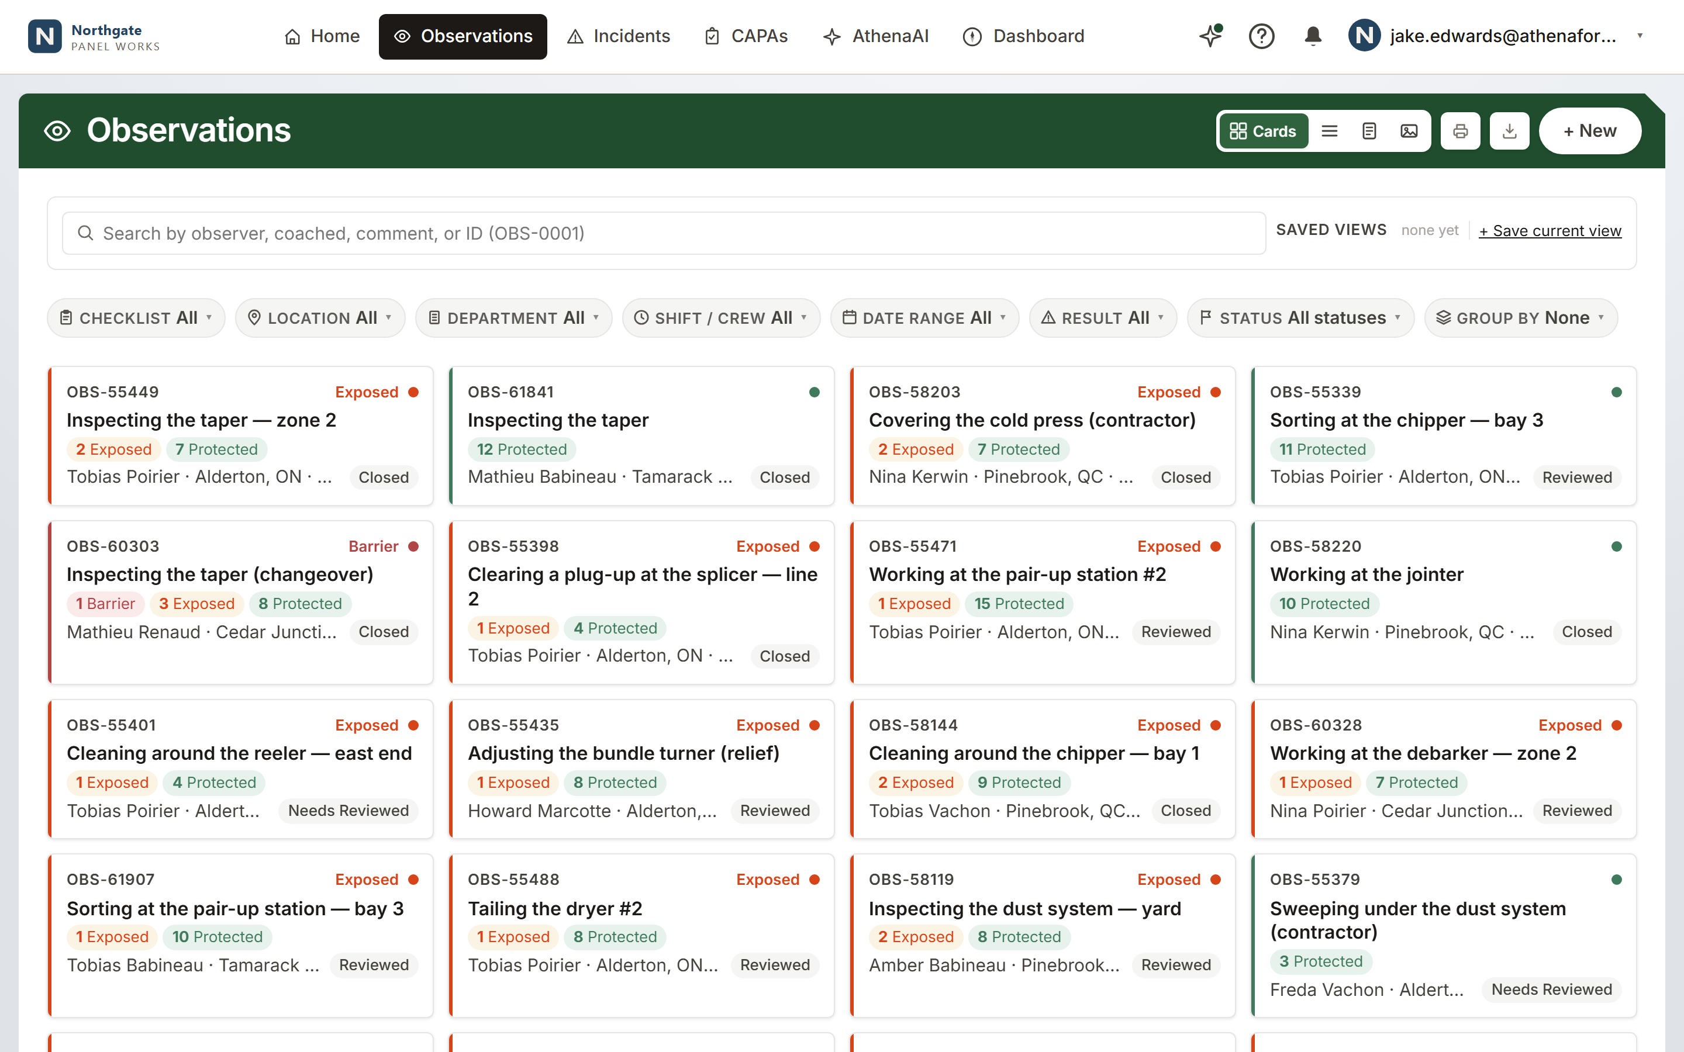Open the Date Range filter dropdown
This screenshot has width=1684, height=1052.
(924, 318)
